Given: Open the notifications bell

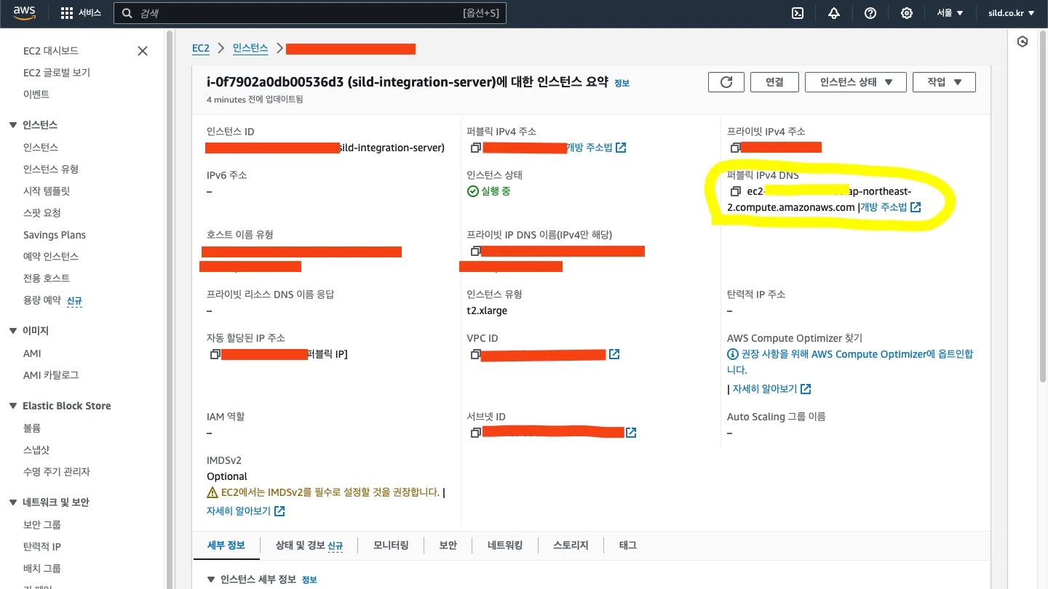Looking at the screenshot, I should pos(834,13).
